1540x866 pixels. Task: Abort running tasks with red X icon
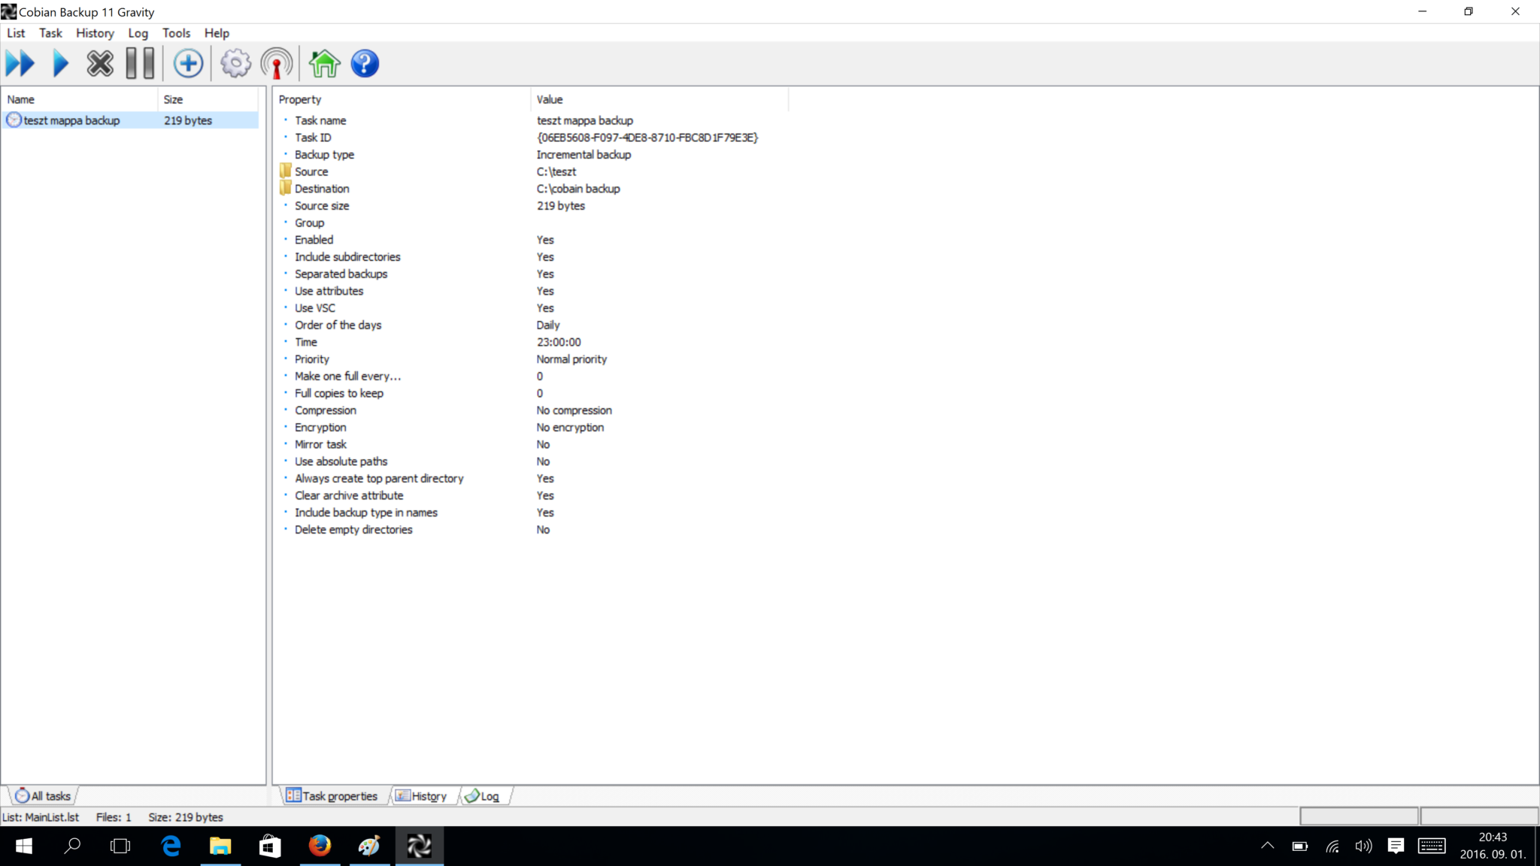[100, 63]
